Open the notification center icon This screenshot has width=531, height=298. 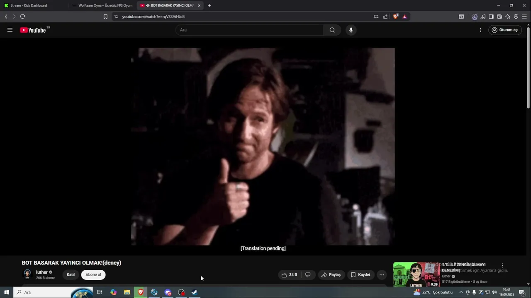tap(522, 292)
